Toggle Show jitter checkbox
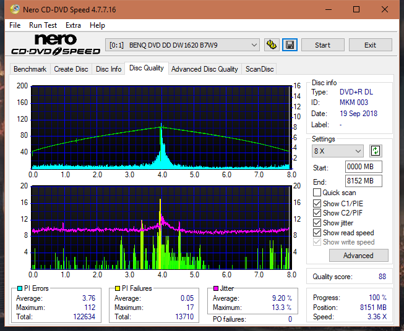Viewport: 404px width, 331px height. click(x=317, y=223)
